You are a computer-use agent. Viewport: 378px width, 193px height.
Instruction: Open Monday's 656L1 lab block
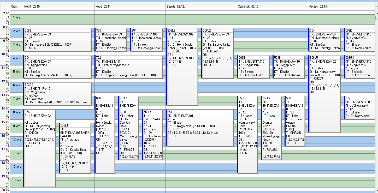(x=39, y=148)
